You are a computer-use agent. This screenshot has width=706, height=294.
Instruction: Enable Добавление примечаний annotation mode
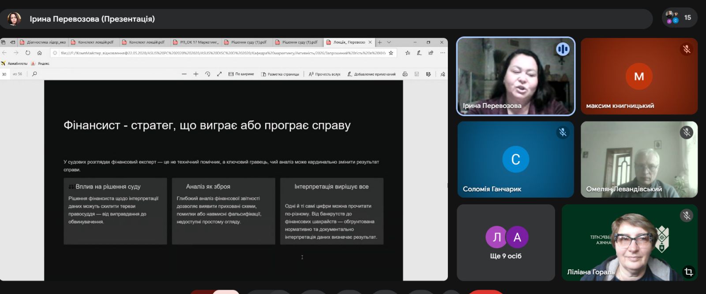click(372, 74)
